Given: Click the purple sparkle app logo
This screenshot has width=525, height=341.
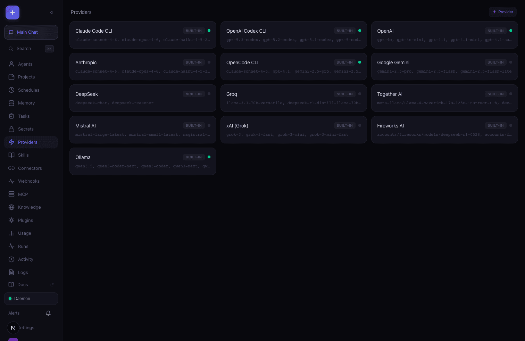Looking at the screenshot, I should 12,13.
